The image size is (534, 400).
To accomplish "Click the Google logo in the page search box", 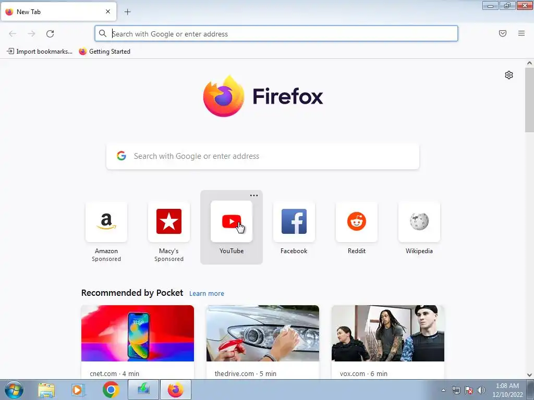I will coord(121,156).
